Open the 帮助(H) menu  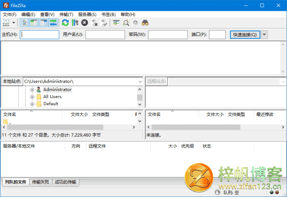click(128, 14)
